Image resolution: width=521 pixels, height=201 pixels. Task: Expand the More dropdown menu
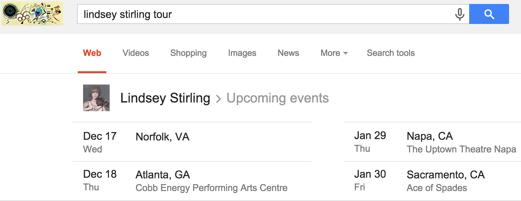pyautogui.click(x=334, y=53)
